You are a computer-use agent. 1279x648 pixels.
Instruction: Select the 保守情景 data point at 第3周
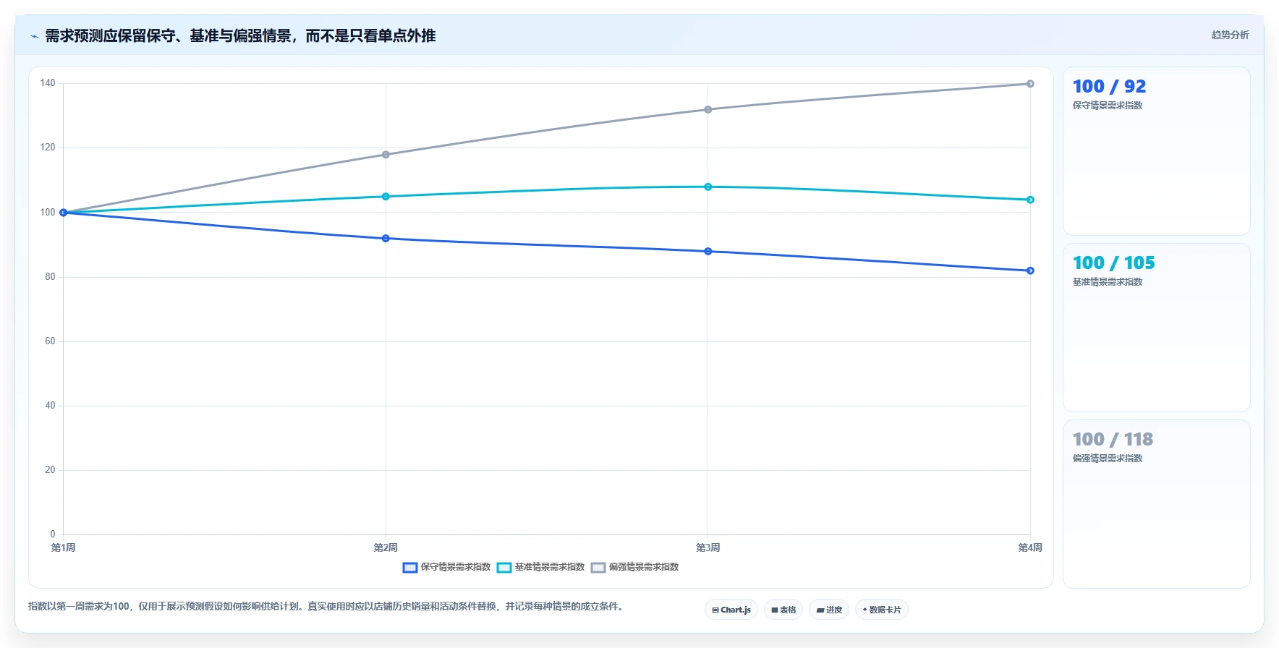708,252
